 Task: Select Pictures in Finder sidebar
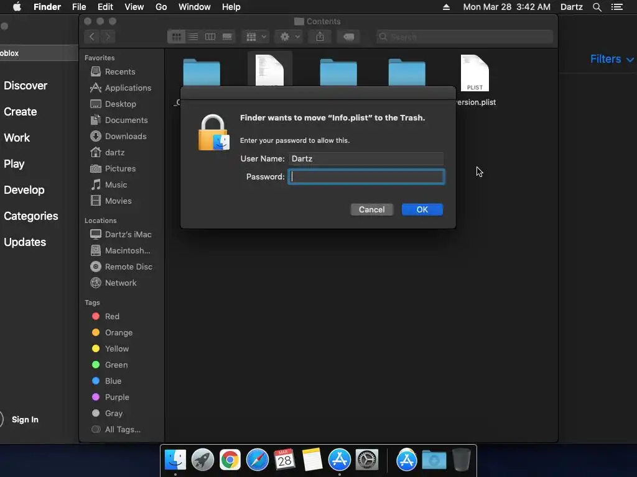(113, 169)
